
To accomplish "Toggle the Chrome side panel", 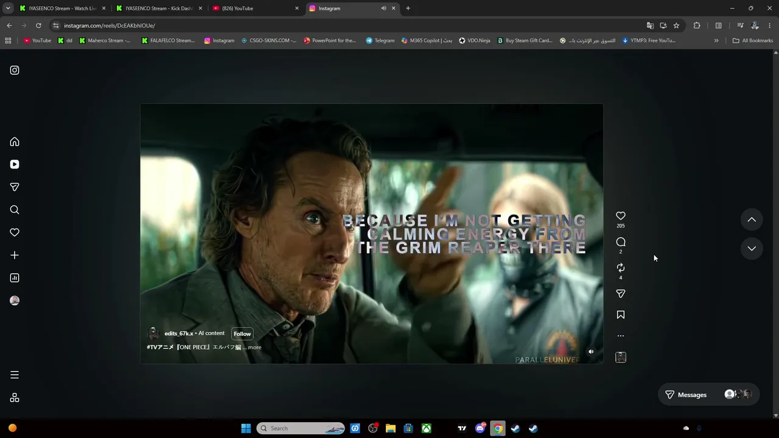I will [x=719, y=26].
